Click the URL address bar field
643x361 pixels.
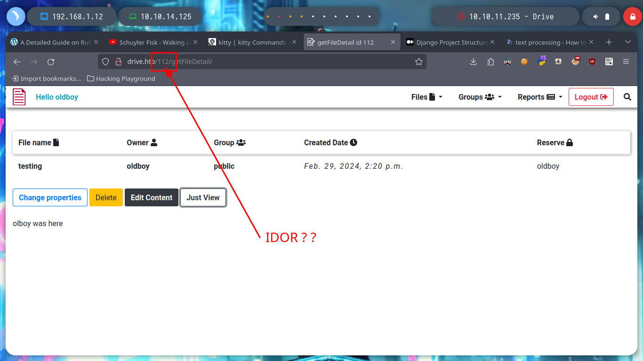click(x=282, y=62)
